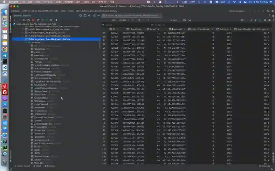Collapse the columns folder in tree
Screen dimensions: 275x171
click(x=26, y=43)
